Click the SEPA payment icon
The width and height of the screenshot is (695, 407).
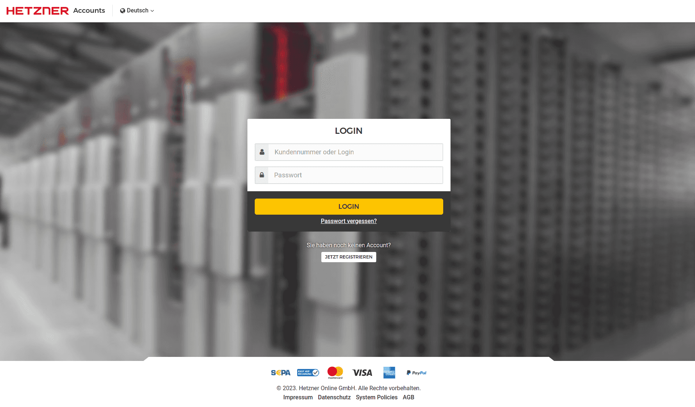281,373
